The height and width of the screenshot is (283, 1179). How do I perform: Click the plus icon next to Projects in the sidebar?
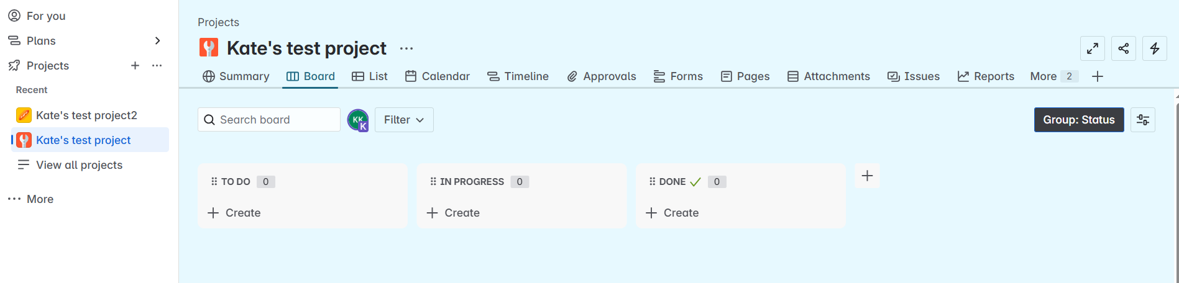click(x=135, y=66)
